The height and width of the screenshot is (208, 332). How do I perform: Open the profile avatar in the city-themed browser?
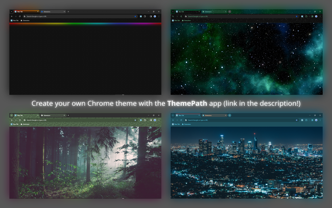coord(316,120)
